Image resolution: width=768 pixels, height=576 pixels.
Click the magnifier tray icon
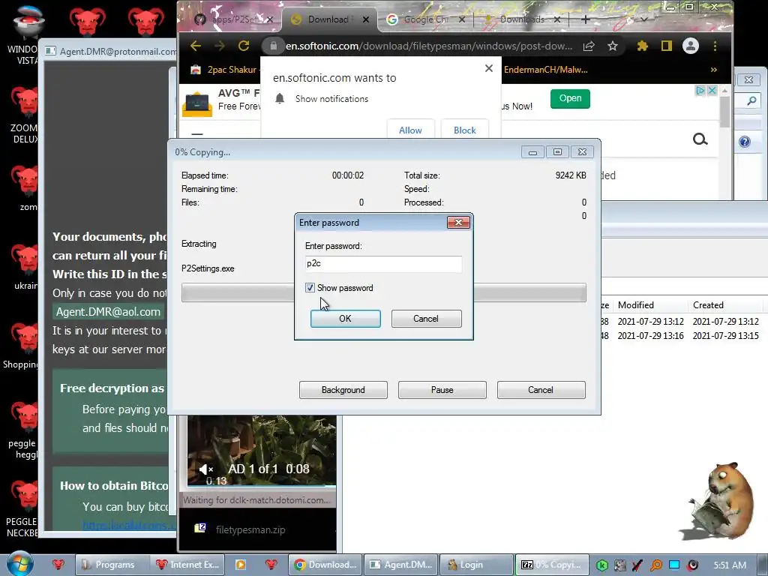(x=655, y=565)
